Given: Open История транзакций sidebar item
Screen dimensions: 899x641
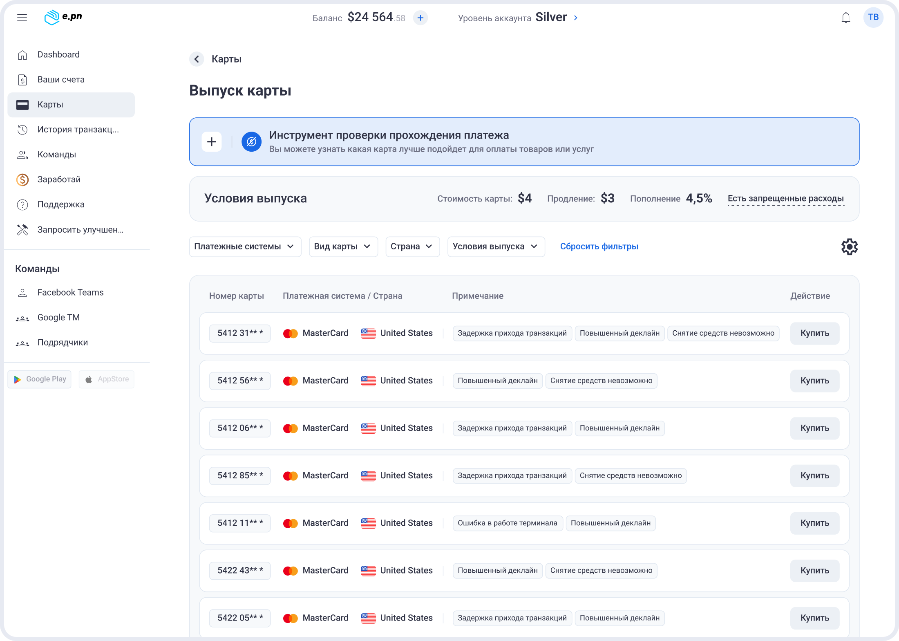Looking at the screenshot, I should (78, 130).
